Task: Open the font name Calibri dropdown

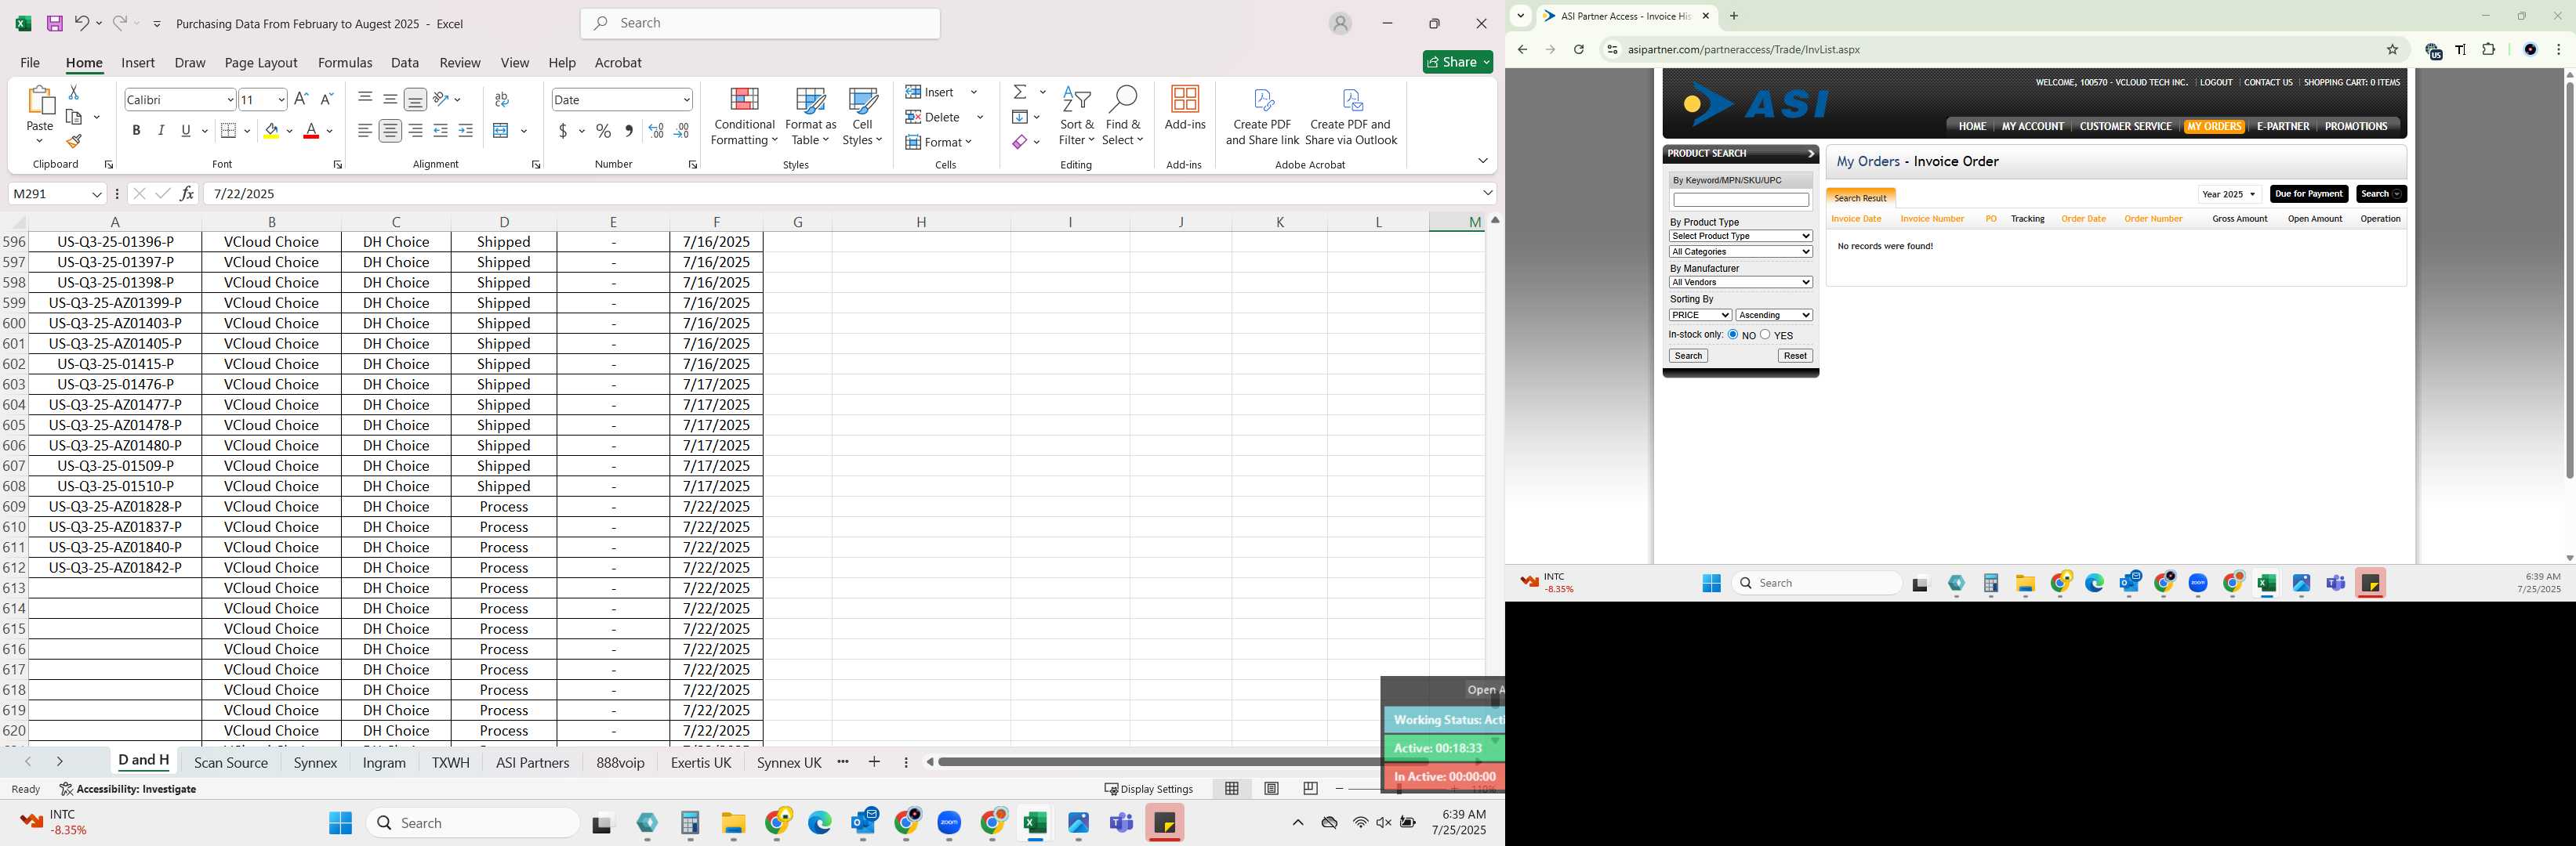Action: click(230, 99)
